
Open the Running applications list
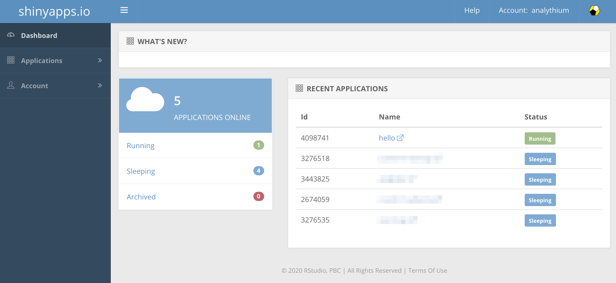[141, 145]
